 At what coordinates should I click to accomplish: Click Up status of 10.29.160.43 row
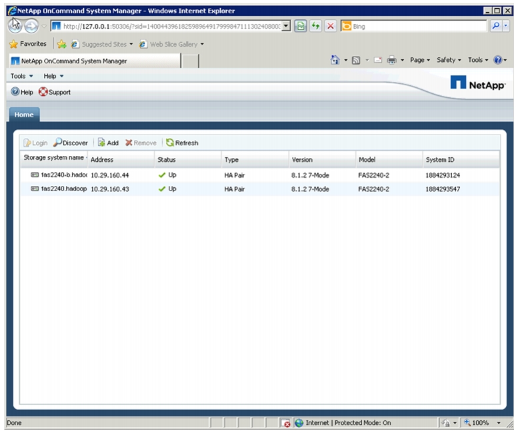(167, 189)
